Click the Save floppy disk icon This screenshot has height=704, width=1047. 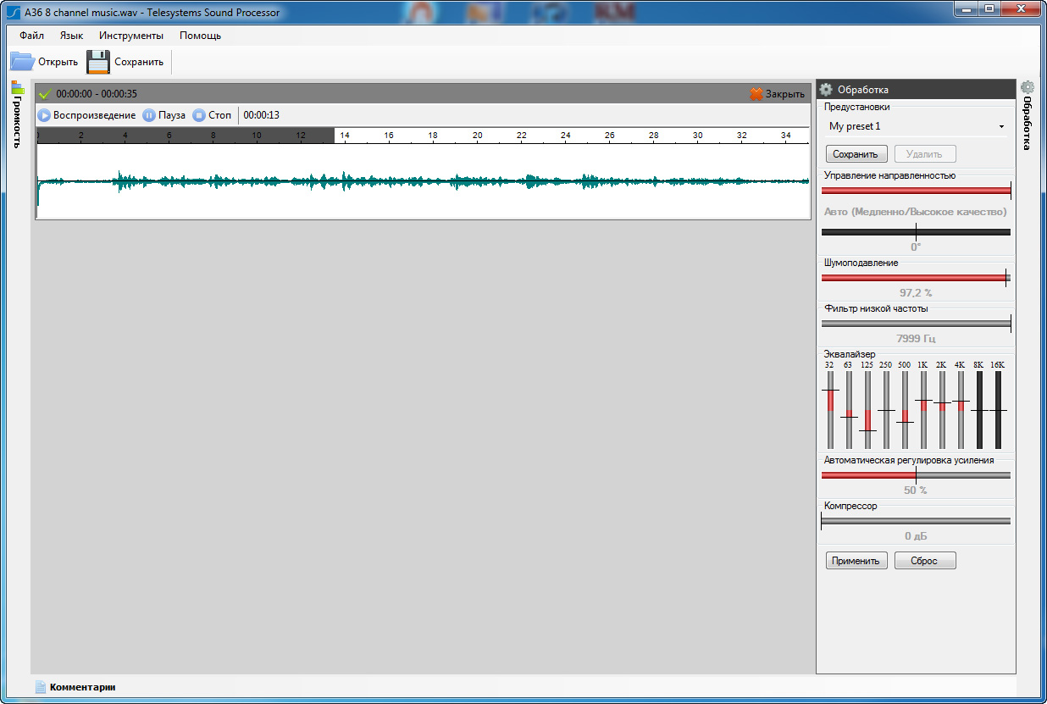point(98,62)
